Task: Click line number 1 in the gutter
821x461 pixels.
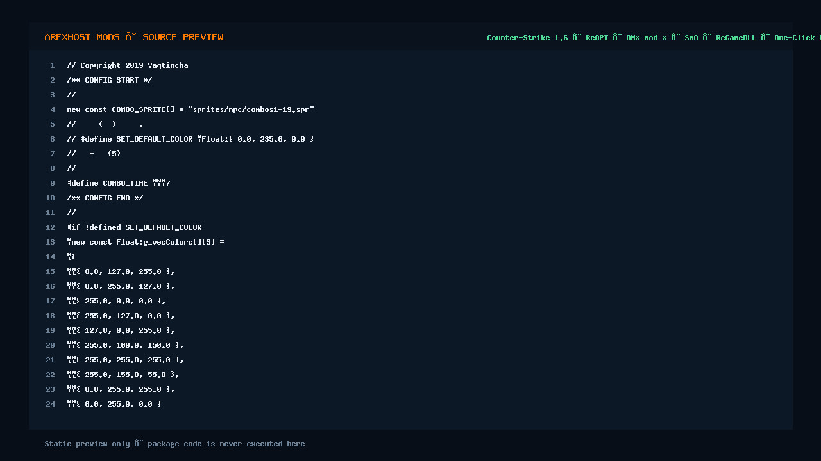Action: click(x=53, y=65)
